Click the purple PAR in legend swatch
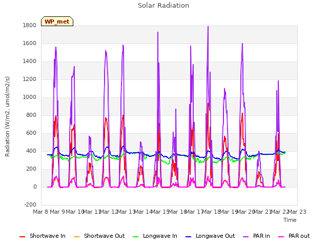 245,237
